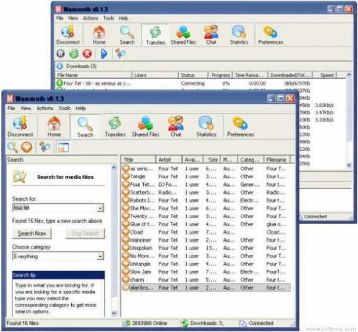This screenshot has height=332, width=358.
Task: Toggle search panel layout icon in front sub-toolbar
Action: point(63,147)
